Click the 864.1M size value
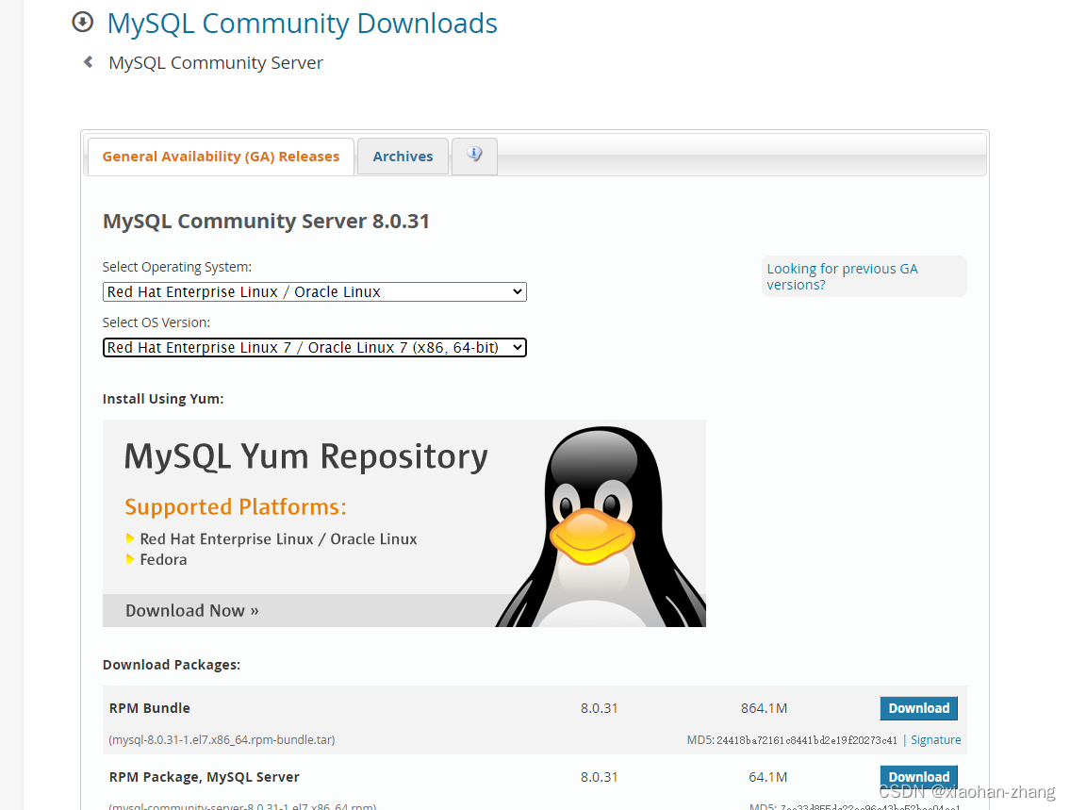The width and height of the screenshot is (1070, 810). point(764,708)
